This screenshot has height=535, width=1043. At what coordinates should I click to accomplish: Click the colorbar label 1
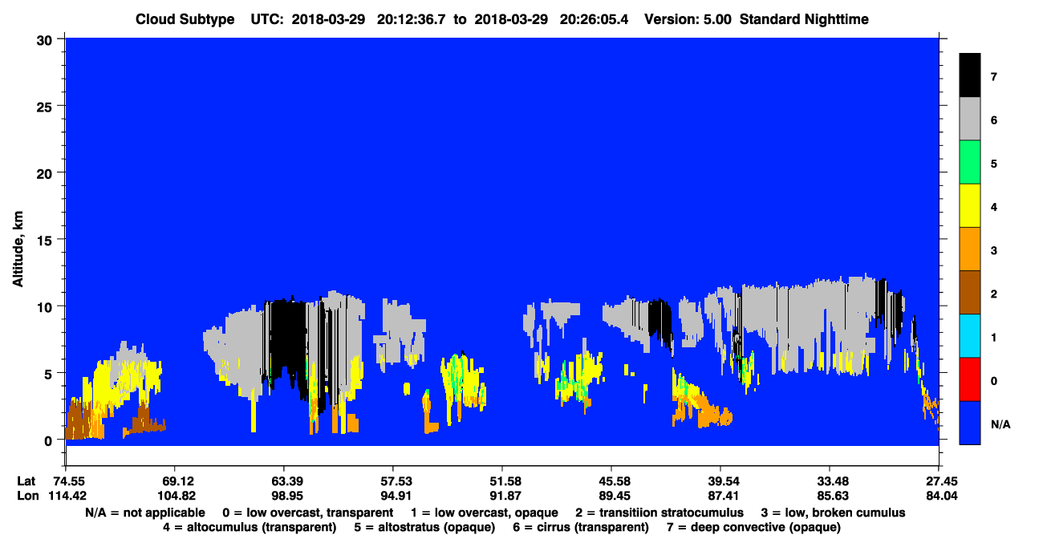tap(993, 337)
